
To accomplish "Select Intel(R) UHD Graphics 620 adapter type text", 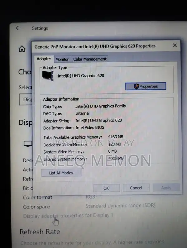I will tap(81, 76).
